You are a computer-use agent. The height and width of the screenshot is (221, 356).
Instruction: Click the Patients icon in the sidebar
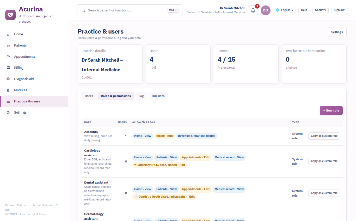coord(8,45)
